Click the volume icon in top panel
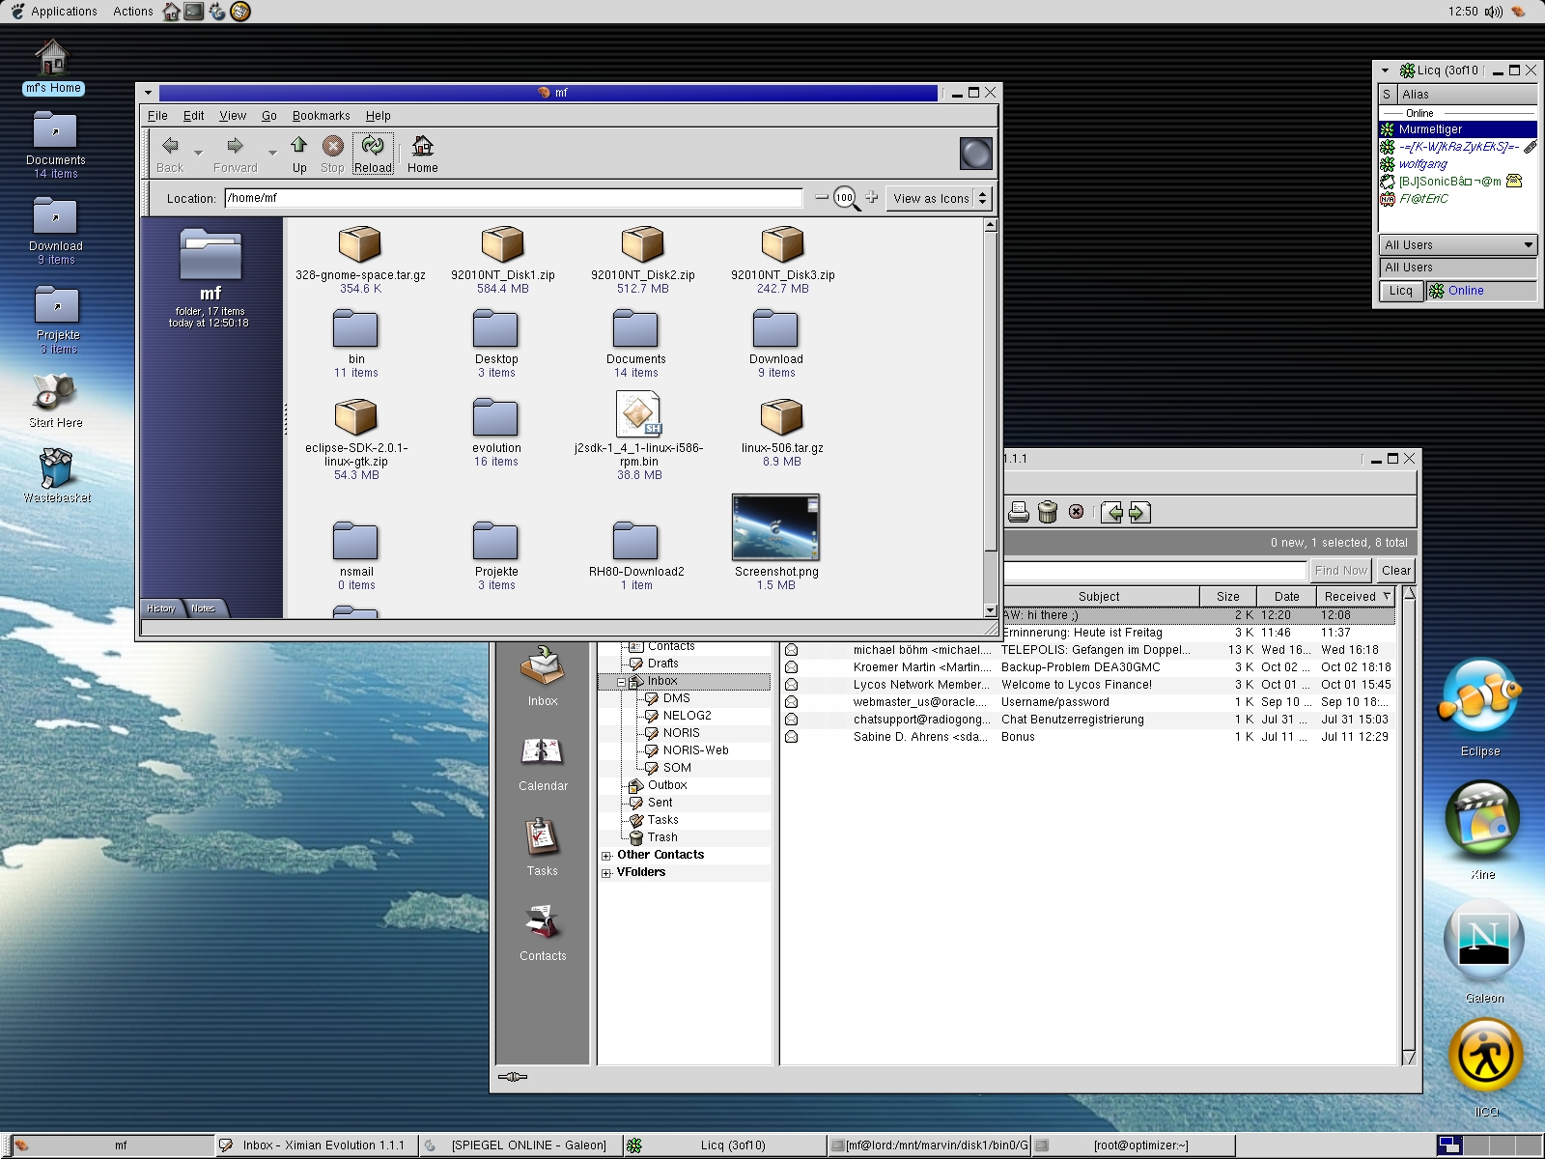 1494,12
